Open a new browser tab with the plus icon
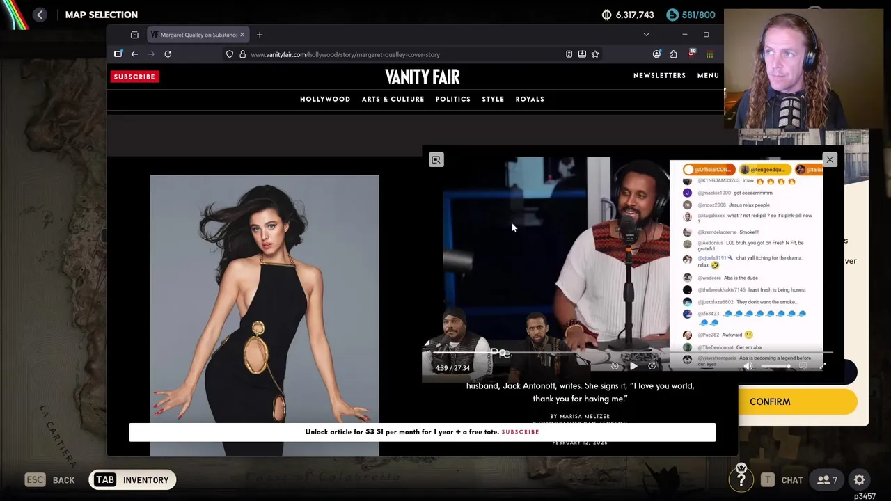 click(x=260, y=35)
